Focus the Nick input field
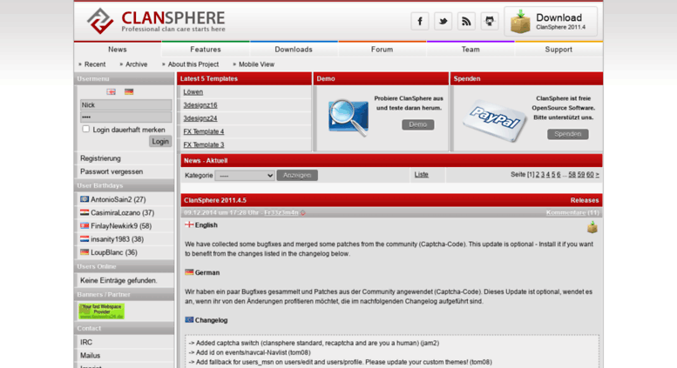The width and height of the screenshot is (677, 368). click(x=125, y=104)
